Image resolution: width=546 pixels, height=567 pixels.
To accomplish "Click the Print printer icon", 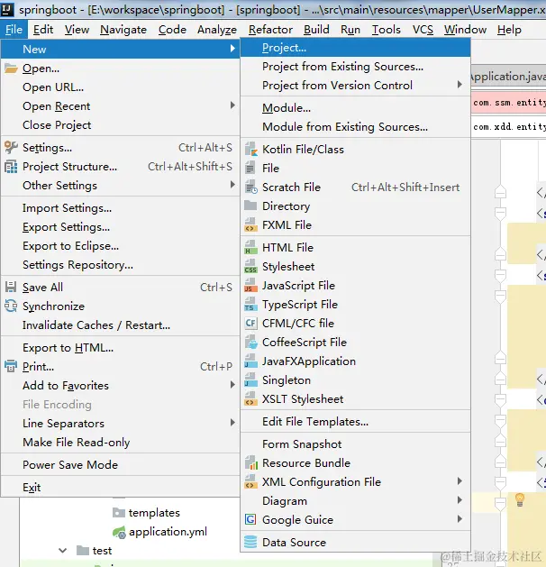I will pyautogui.click(x=11, y=366).
